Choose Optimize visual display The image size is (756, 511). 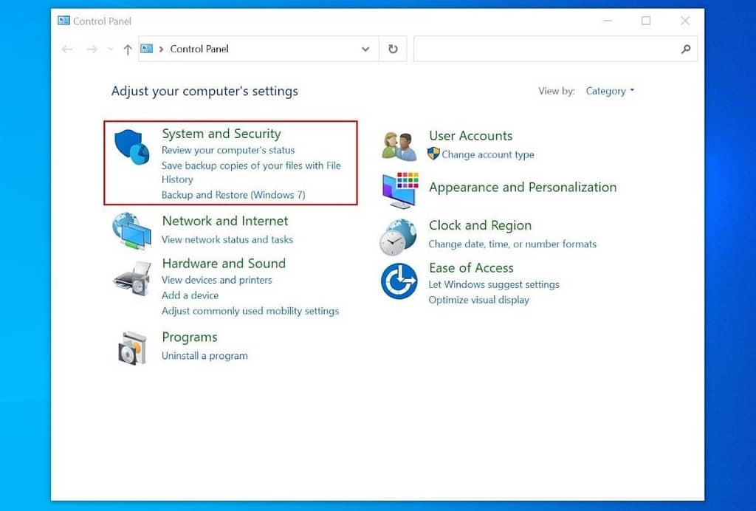click(478, 300)
